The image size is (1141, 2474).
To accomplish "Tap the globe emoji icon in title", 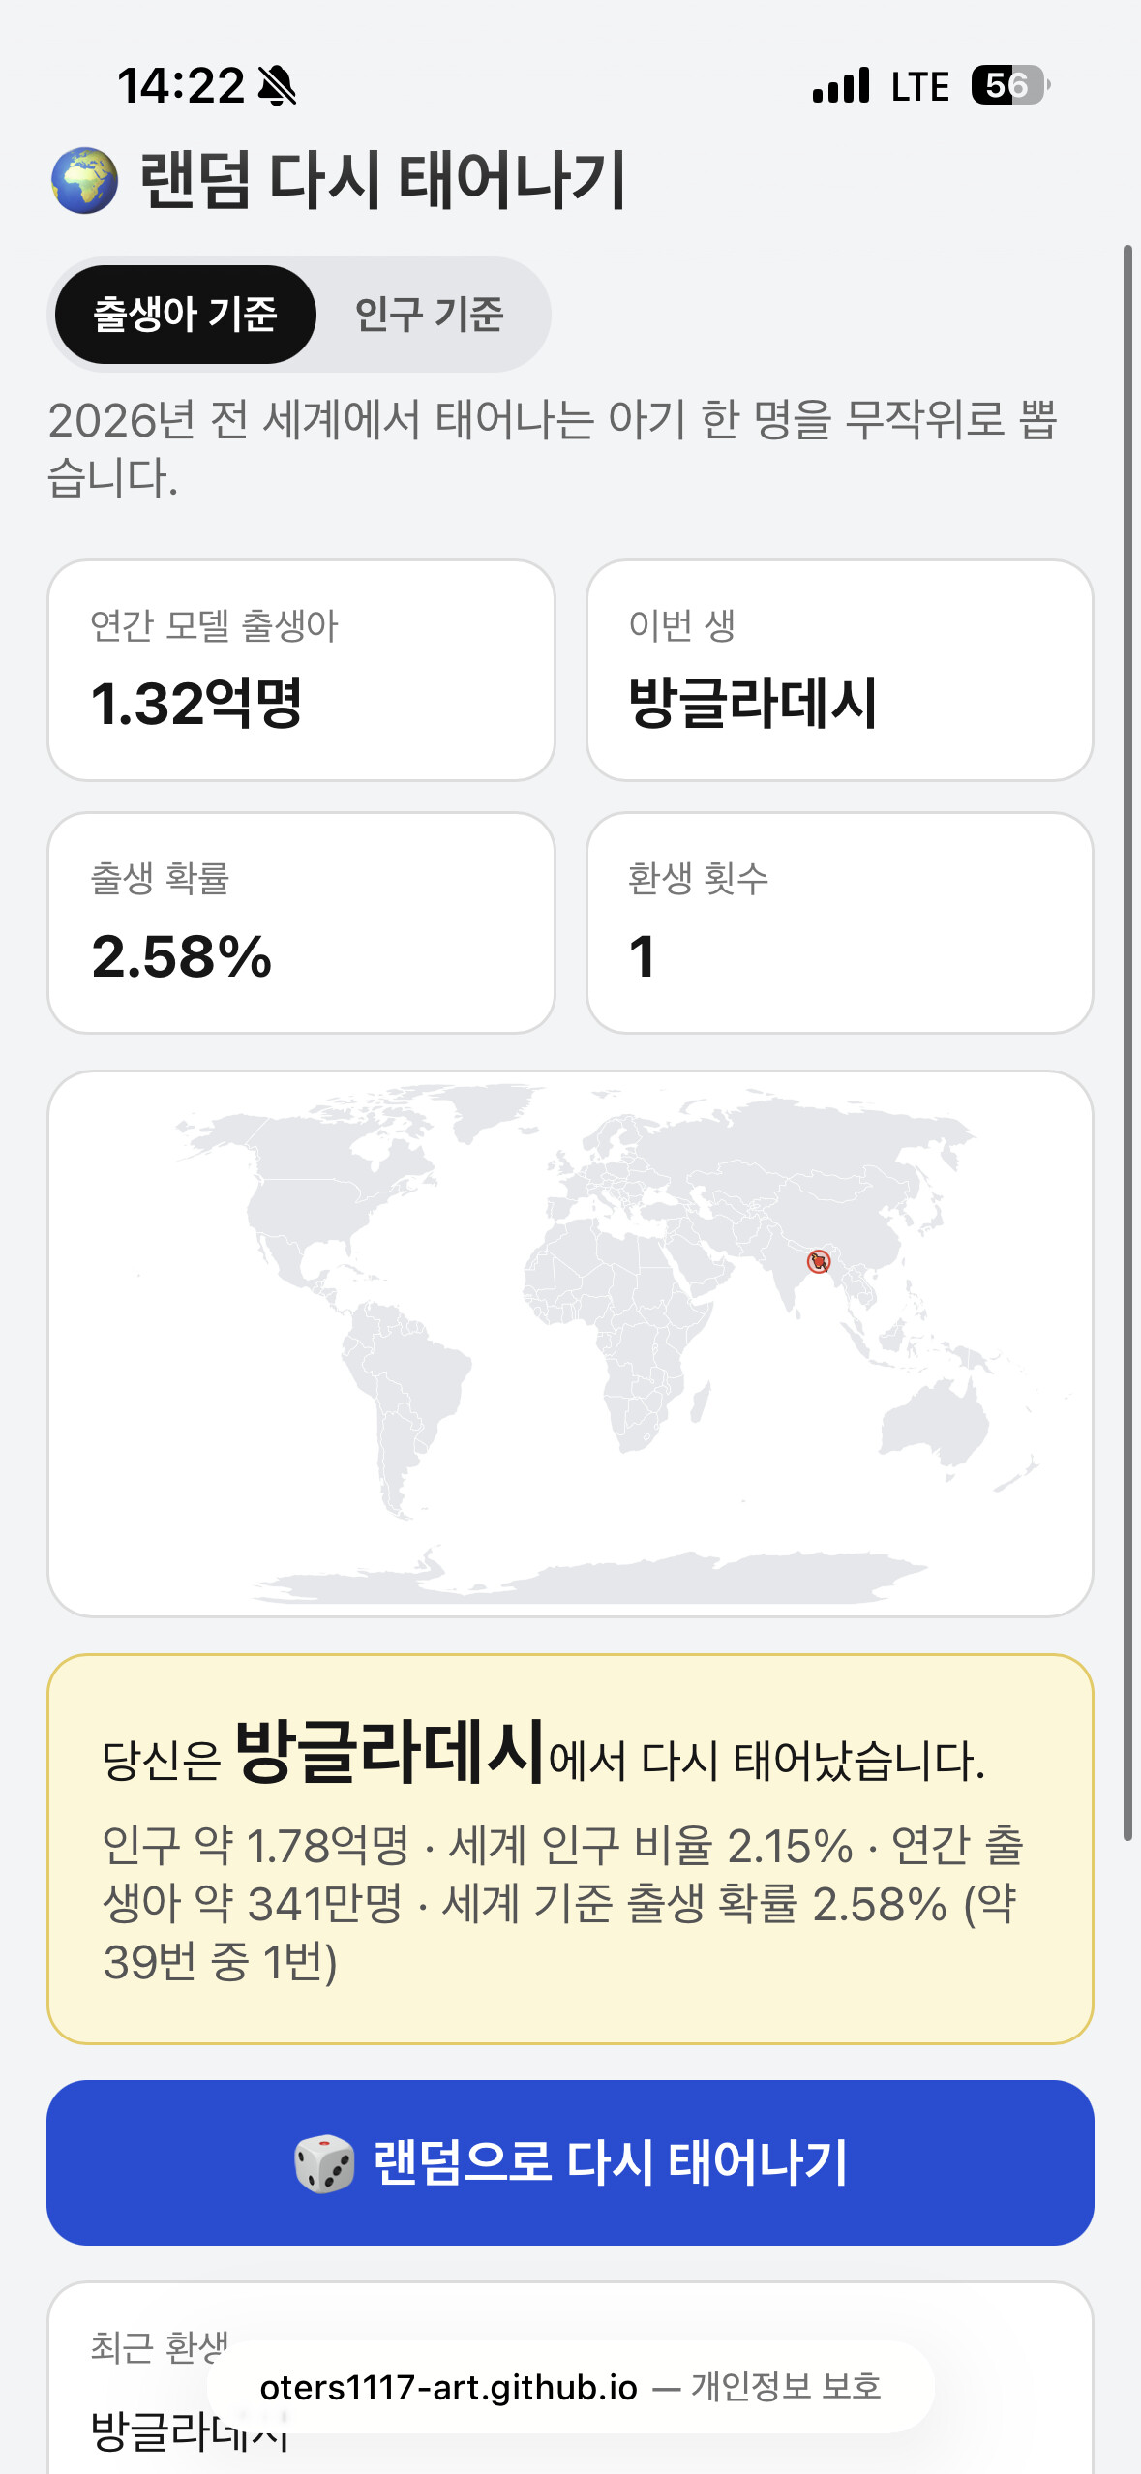I will pos(85,181).
